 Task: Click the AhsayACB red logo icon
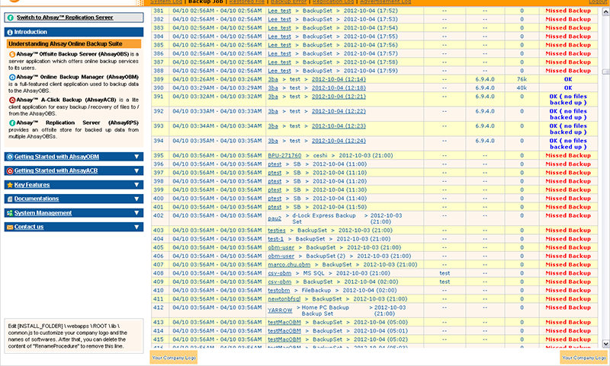(x=12, y=100)
